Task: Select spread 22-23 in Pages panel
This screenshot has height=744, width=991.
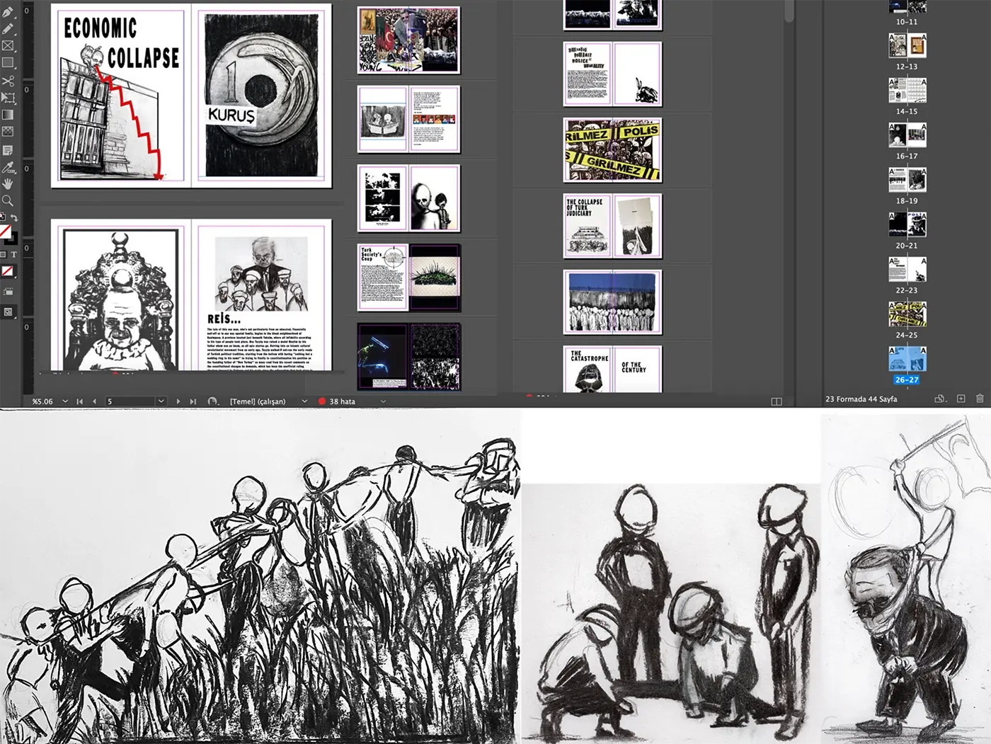Action: (907, 270)
